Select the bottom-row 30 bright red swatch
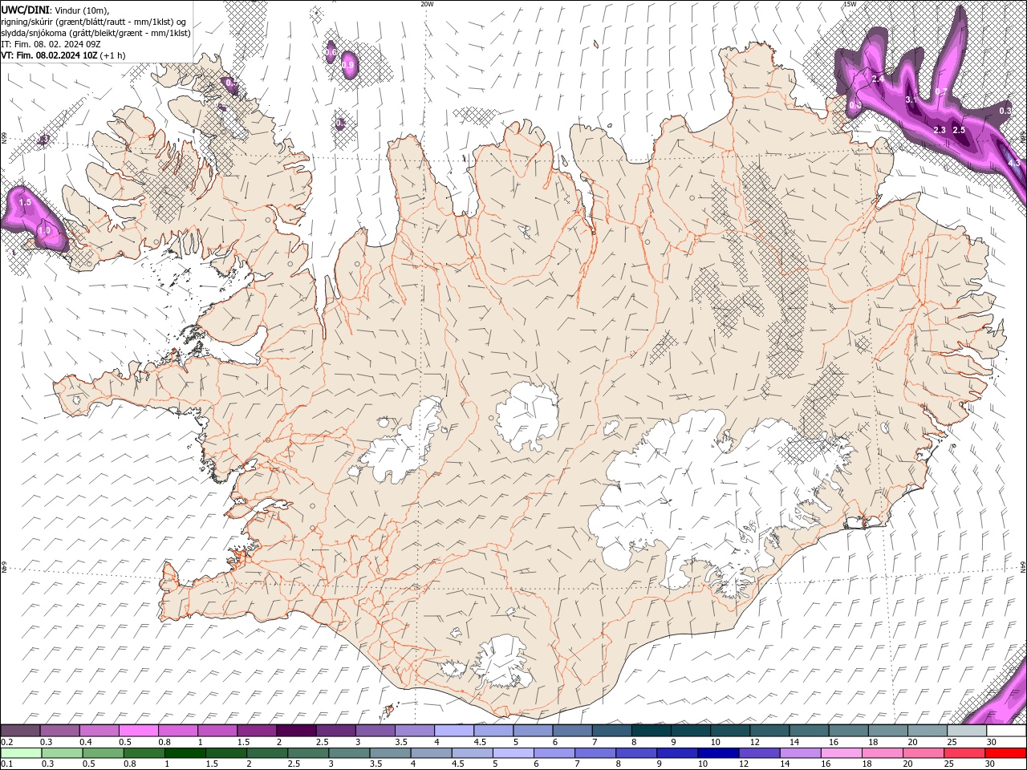 (1005, 753)
